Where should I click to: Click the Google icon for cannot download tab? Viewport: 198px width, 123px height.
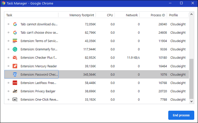pos(15,24)
